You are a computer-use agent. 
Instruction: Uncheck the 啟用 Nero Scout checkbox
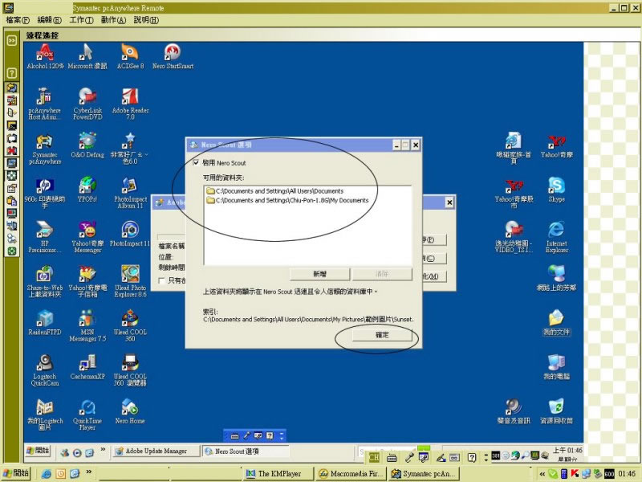pos(196,163)
